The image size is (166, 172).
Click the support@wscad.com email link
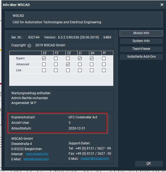pos(95,158)
